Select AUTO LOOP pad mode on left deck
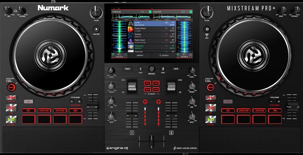 pyautogui.click(x=60, y=110)
